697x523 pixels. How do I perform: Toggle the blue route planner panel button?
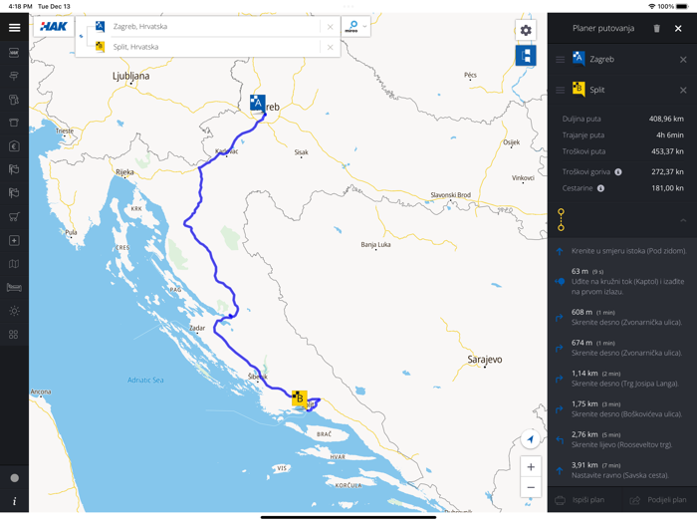click(x=526, y=56)
